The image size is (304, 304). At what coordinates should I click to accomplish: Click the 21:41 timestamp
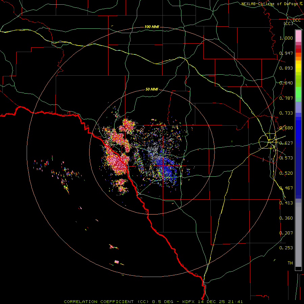click(235, 302)
